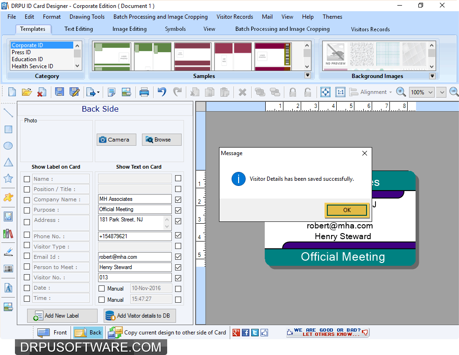Viewport: 459px width, 355px height.
Task: Select the Line drawing tool
Action: pyautogui.click(x=8, y=112)
